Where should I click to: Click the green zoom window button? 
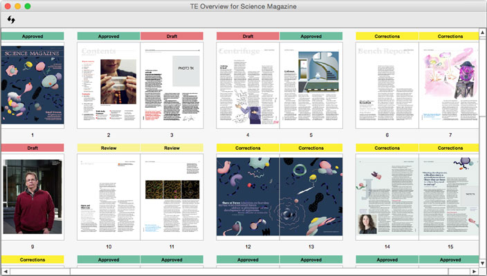click(x=28, y=6)
